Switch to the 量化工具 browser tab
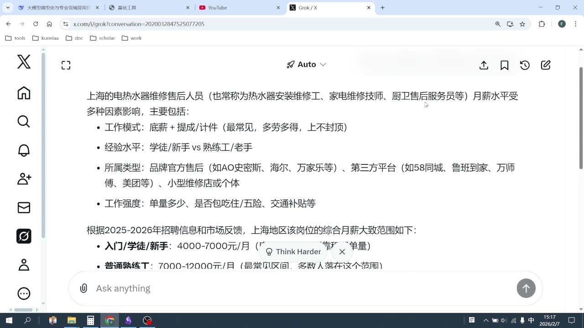 [x=150, y=8]
